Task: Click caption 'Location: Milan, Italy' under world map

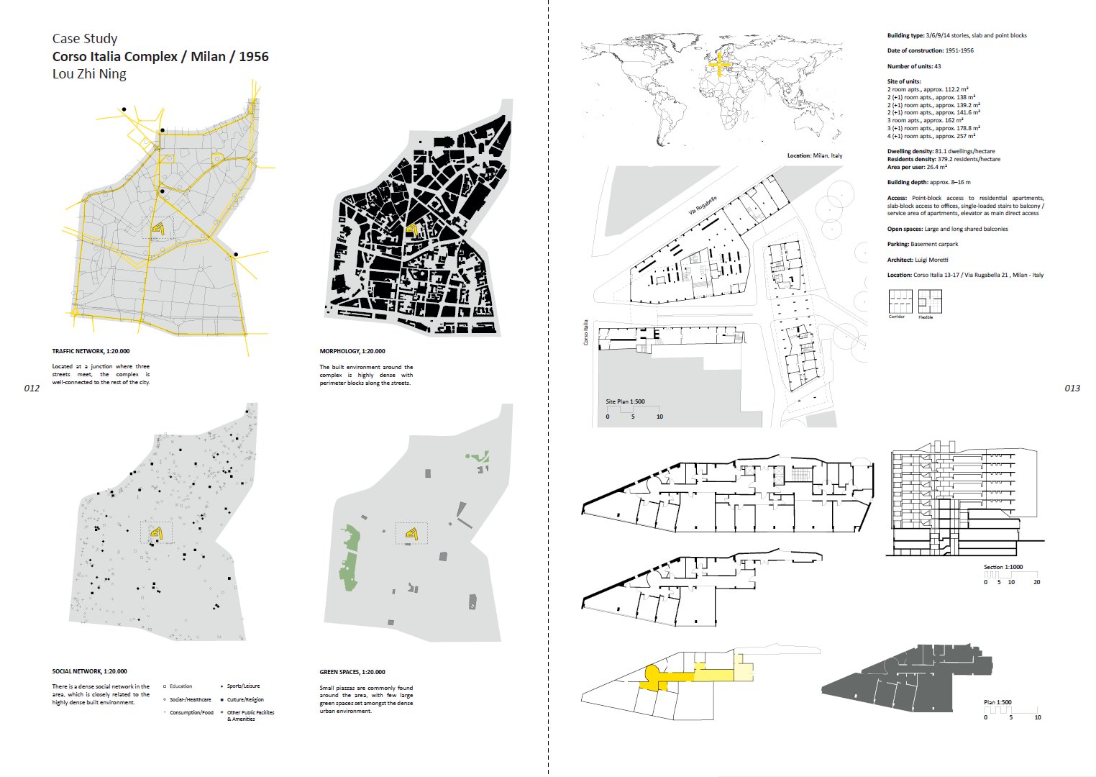Action: [815, 155]
